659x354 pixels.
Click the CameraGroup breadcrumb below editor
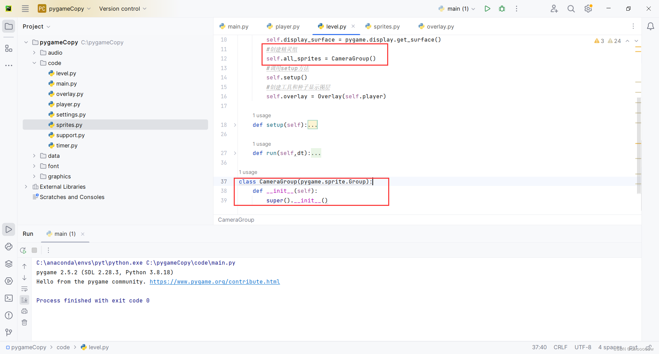236,220
